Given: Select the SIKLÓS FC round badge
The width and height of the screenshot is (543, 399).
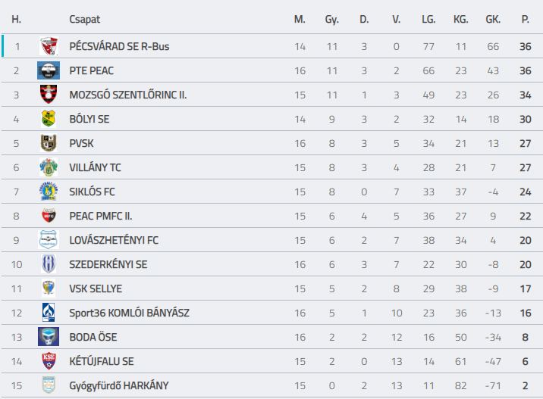Looking at the screenshot, I should [x=49, y=192].
